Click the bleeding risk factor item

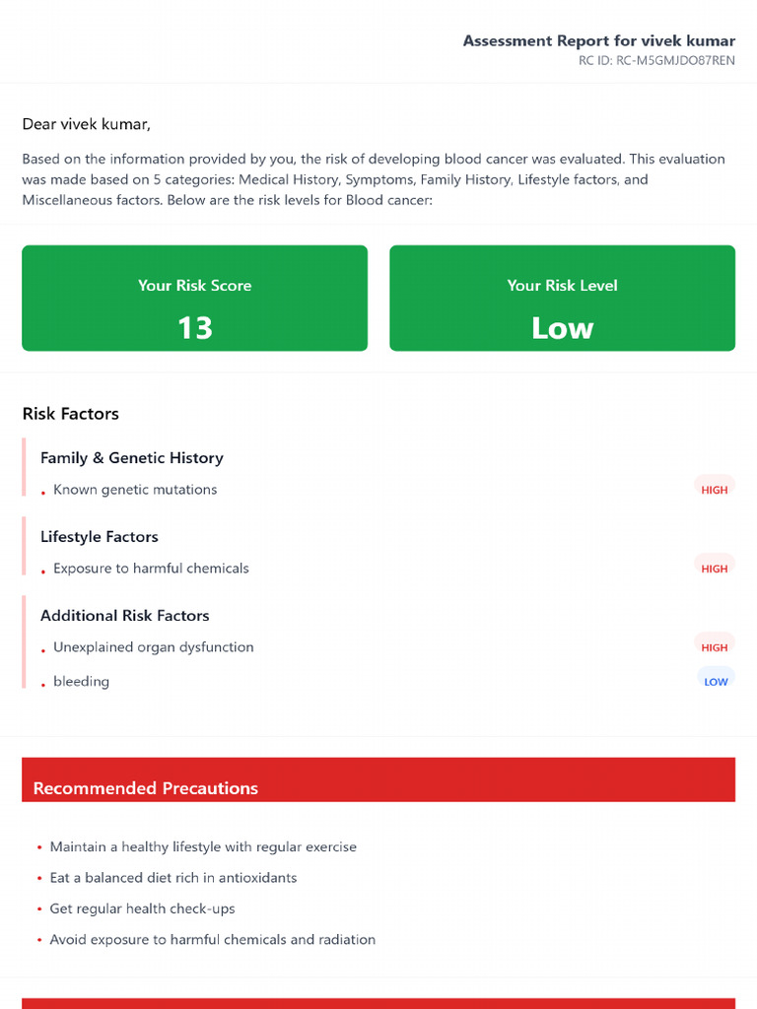82,682
